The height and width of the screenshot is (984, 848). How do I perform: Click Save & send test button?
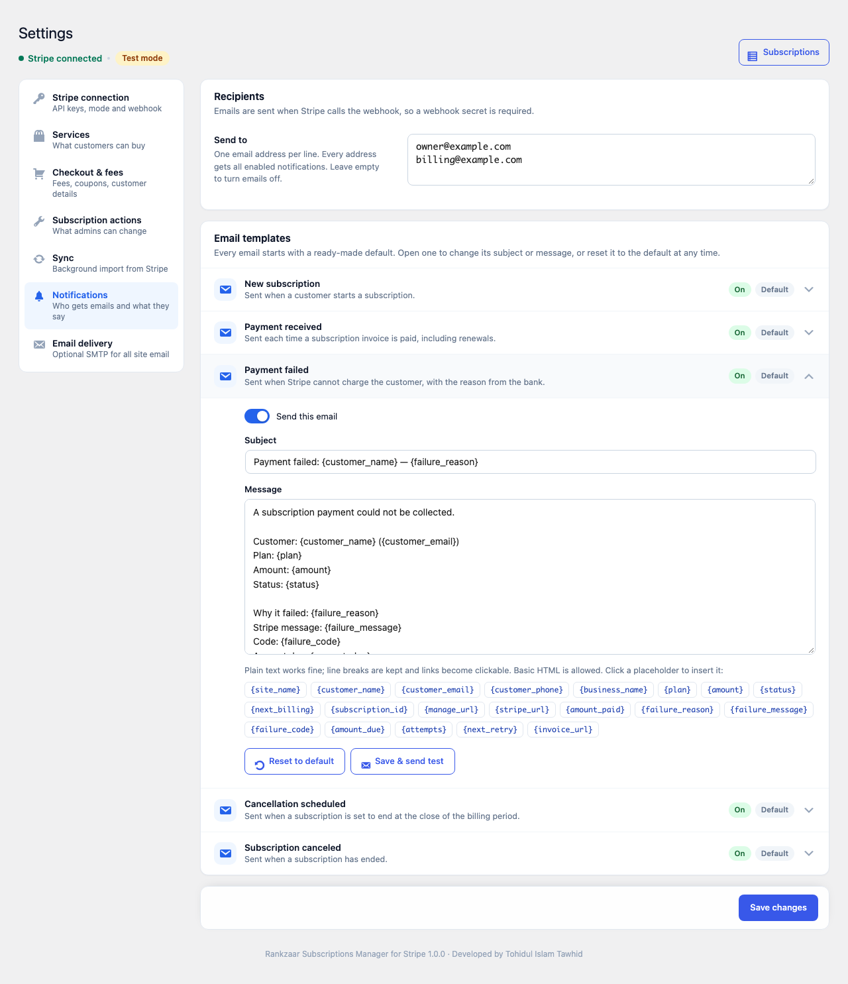(403, 761)
